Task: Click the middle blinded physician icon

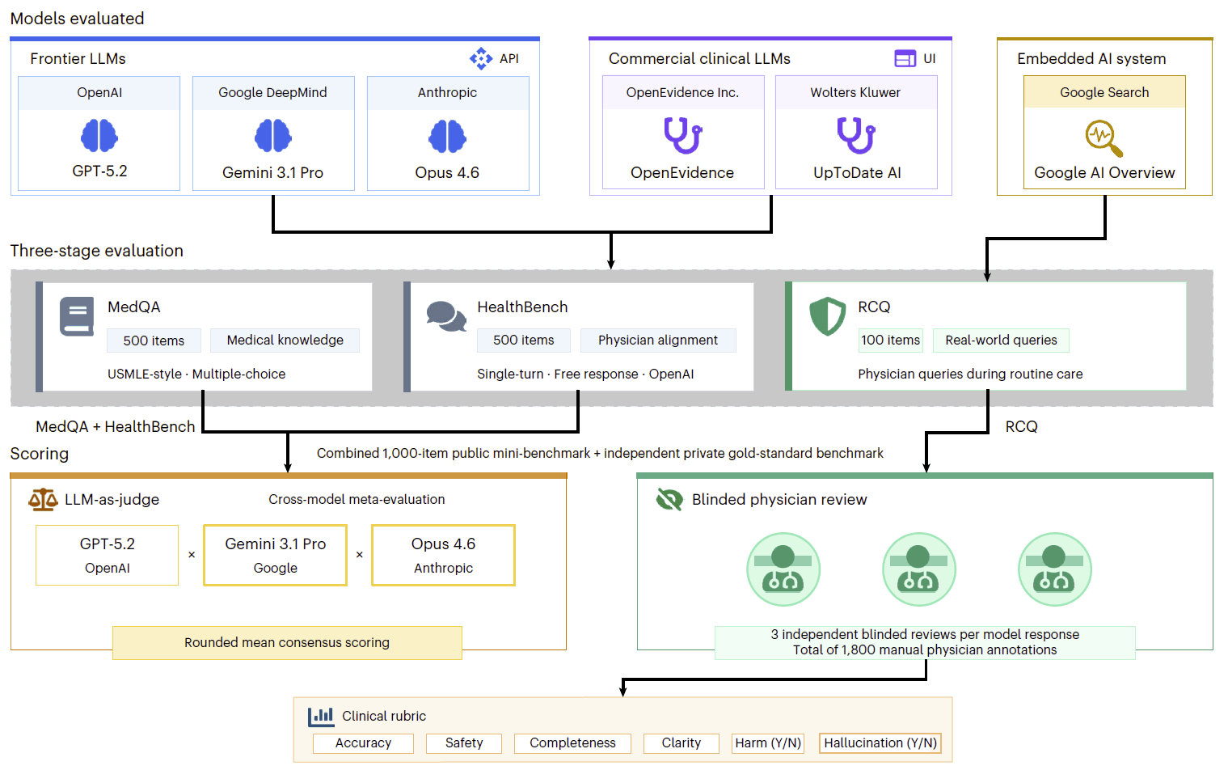Action: point(919,569)
